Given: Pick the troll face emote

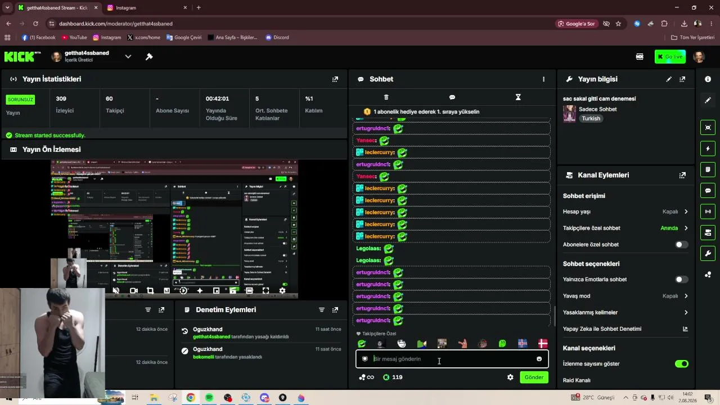Looking at the screenshot, I should (x=402, y=344).
